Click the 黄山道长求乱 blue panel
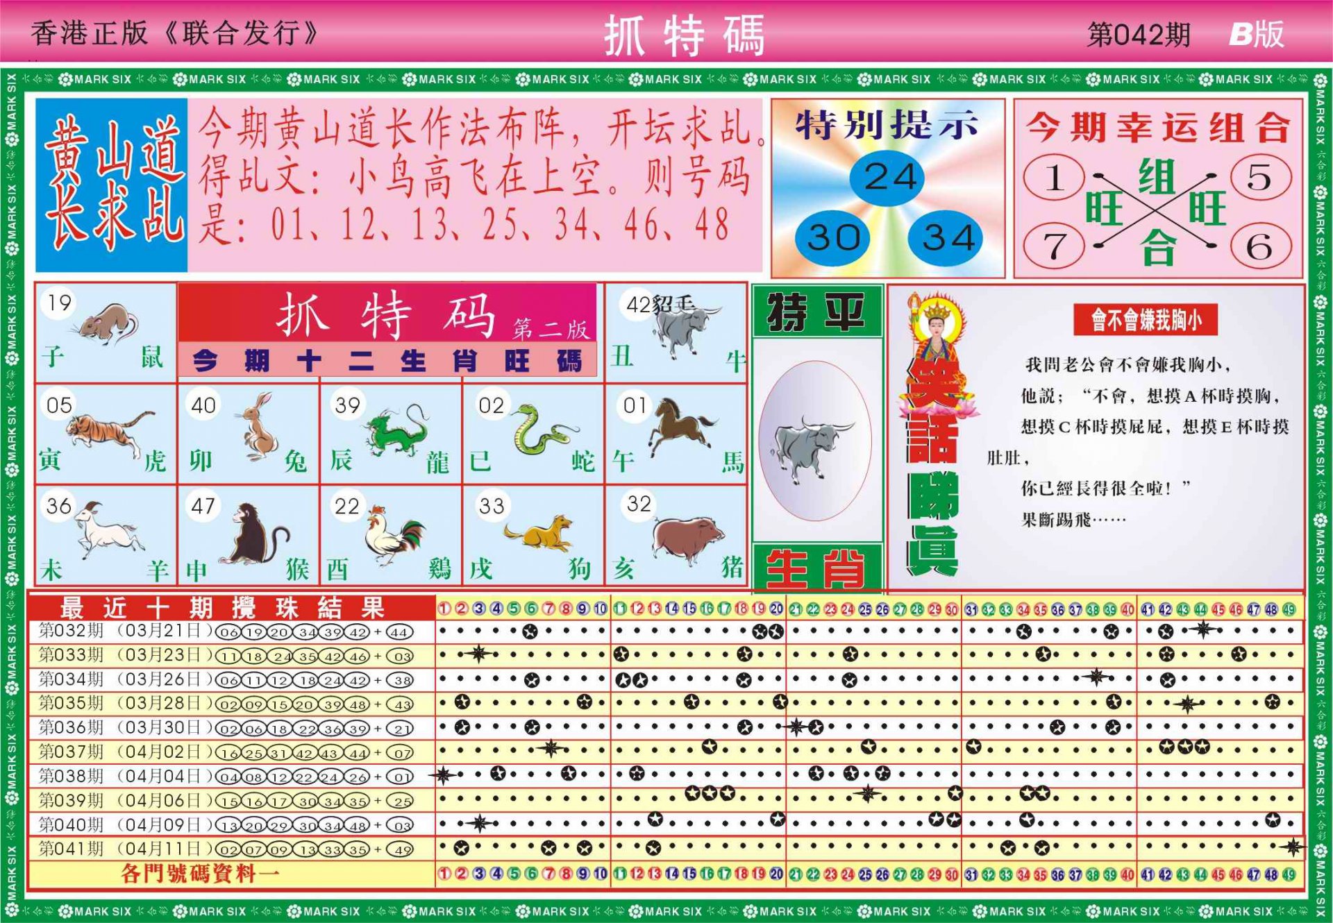The image size is (1333, 923). 112,185
